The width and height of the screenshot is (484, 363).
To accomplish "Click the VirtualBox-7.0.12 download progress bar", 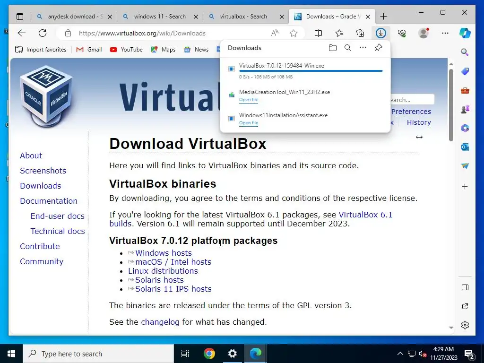I will tap(311, 71).
